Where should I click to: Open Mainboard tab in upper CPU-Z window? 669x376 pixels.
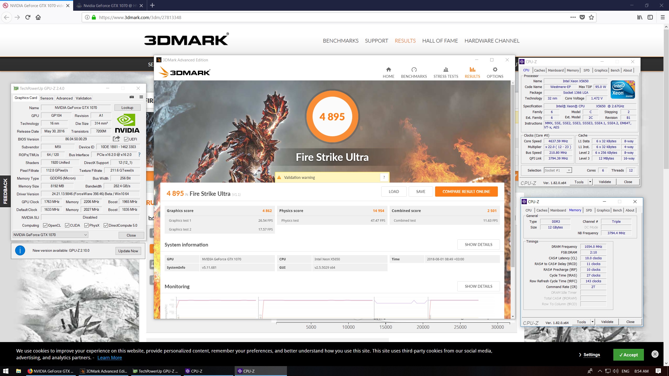556,70
